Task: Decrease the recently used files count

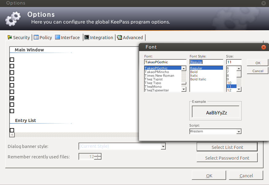Action: tap(98, 158)
